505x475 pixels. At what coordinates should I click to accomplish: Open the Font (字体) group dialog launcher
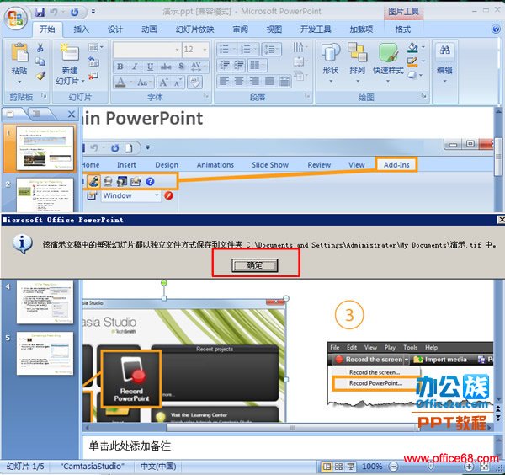(205, 96)
